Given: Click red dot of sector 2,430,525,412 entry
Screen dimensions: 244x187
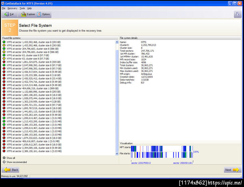Looking at the screenshot, I should (4, 78).
